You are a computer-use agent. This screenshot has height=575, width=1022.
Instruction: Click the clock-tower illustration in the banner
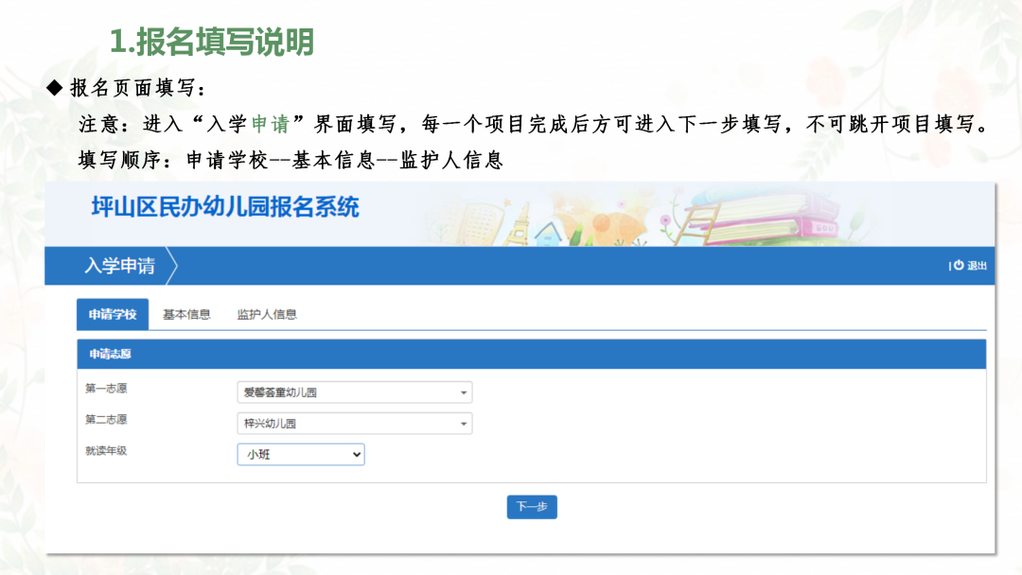pos(520,227)
